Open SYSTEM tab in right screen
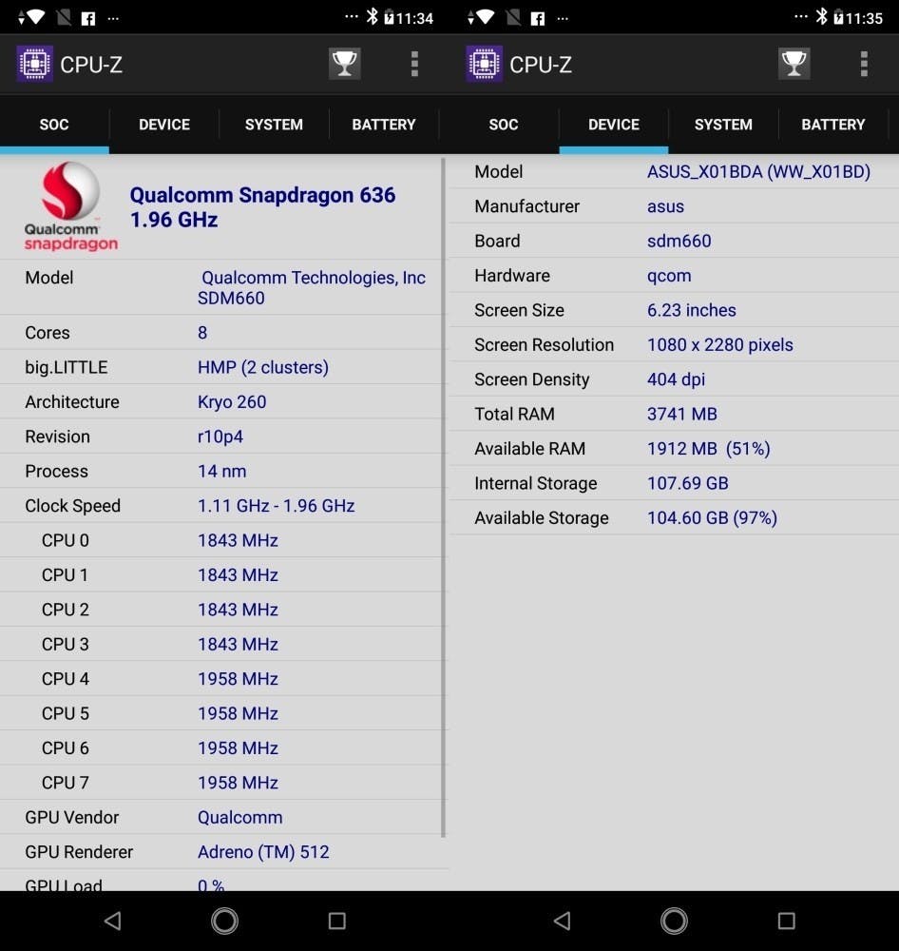 (x=723, y=125)
